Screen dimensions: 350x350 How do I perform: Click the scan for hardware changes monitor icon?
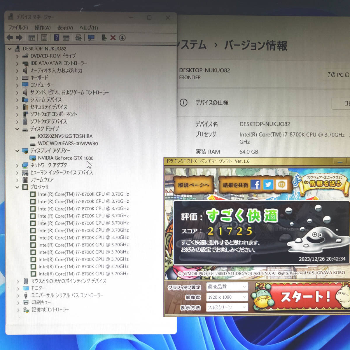[x=91, y=38]
